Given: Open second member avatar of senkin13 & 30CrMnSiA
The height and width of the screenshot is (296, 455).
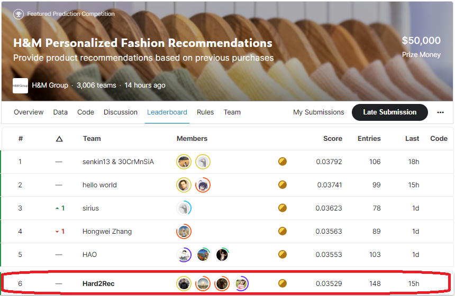Looking at the screenshot, I should coord(203,162).
